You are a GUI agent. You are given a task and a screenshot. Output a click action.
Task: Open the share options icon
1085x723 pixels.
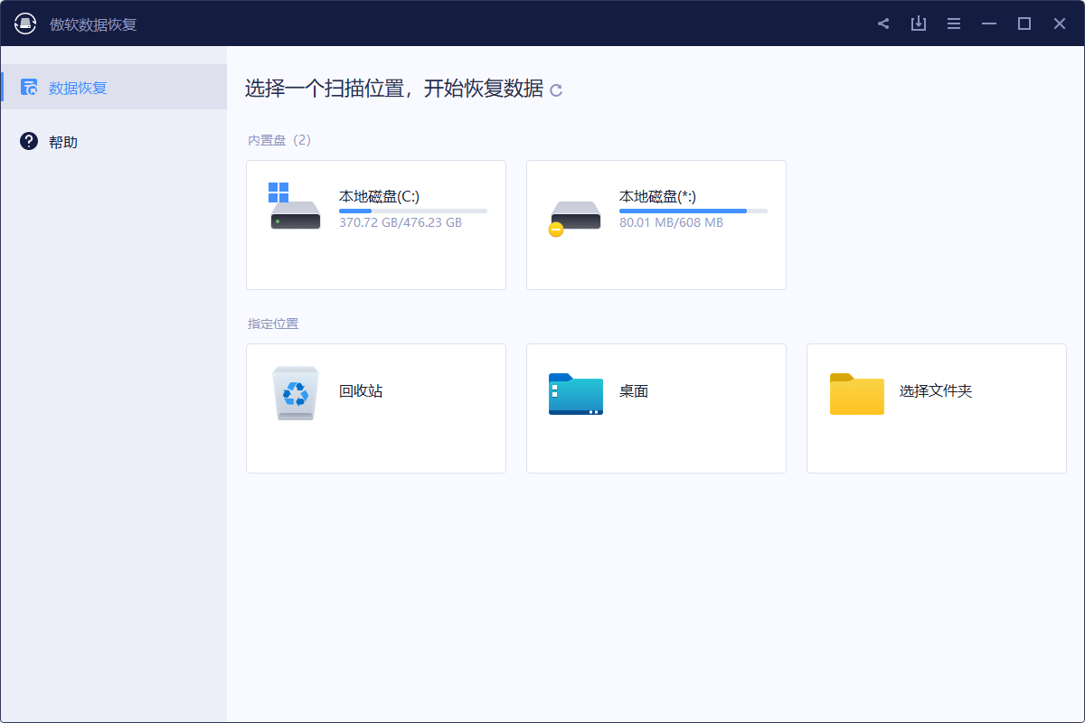(x=883, y=23)
